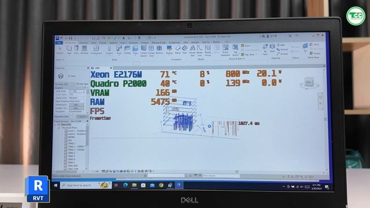This screenshot has width=370, height=208.
Task: Expand the Room & Area panel dropdown
Action: click(x=236, y=59)
